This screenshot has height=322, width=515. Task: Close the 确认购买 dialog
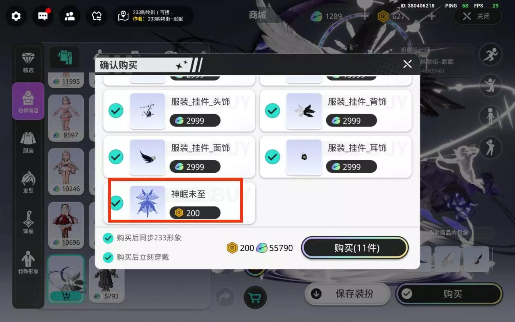point(407,64)
